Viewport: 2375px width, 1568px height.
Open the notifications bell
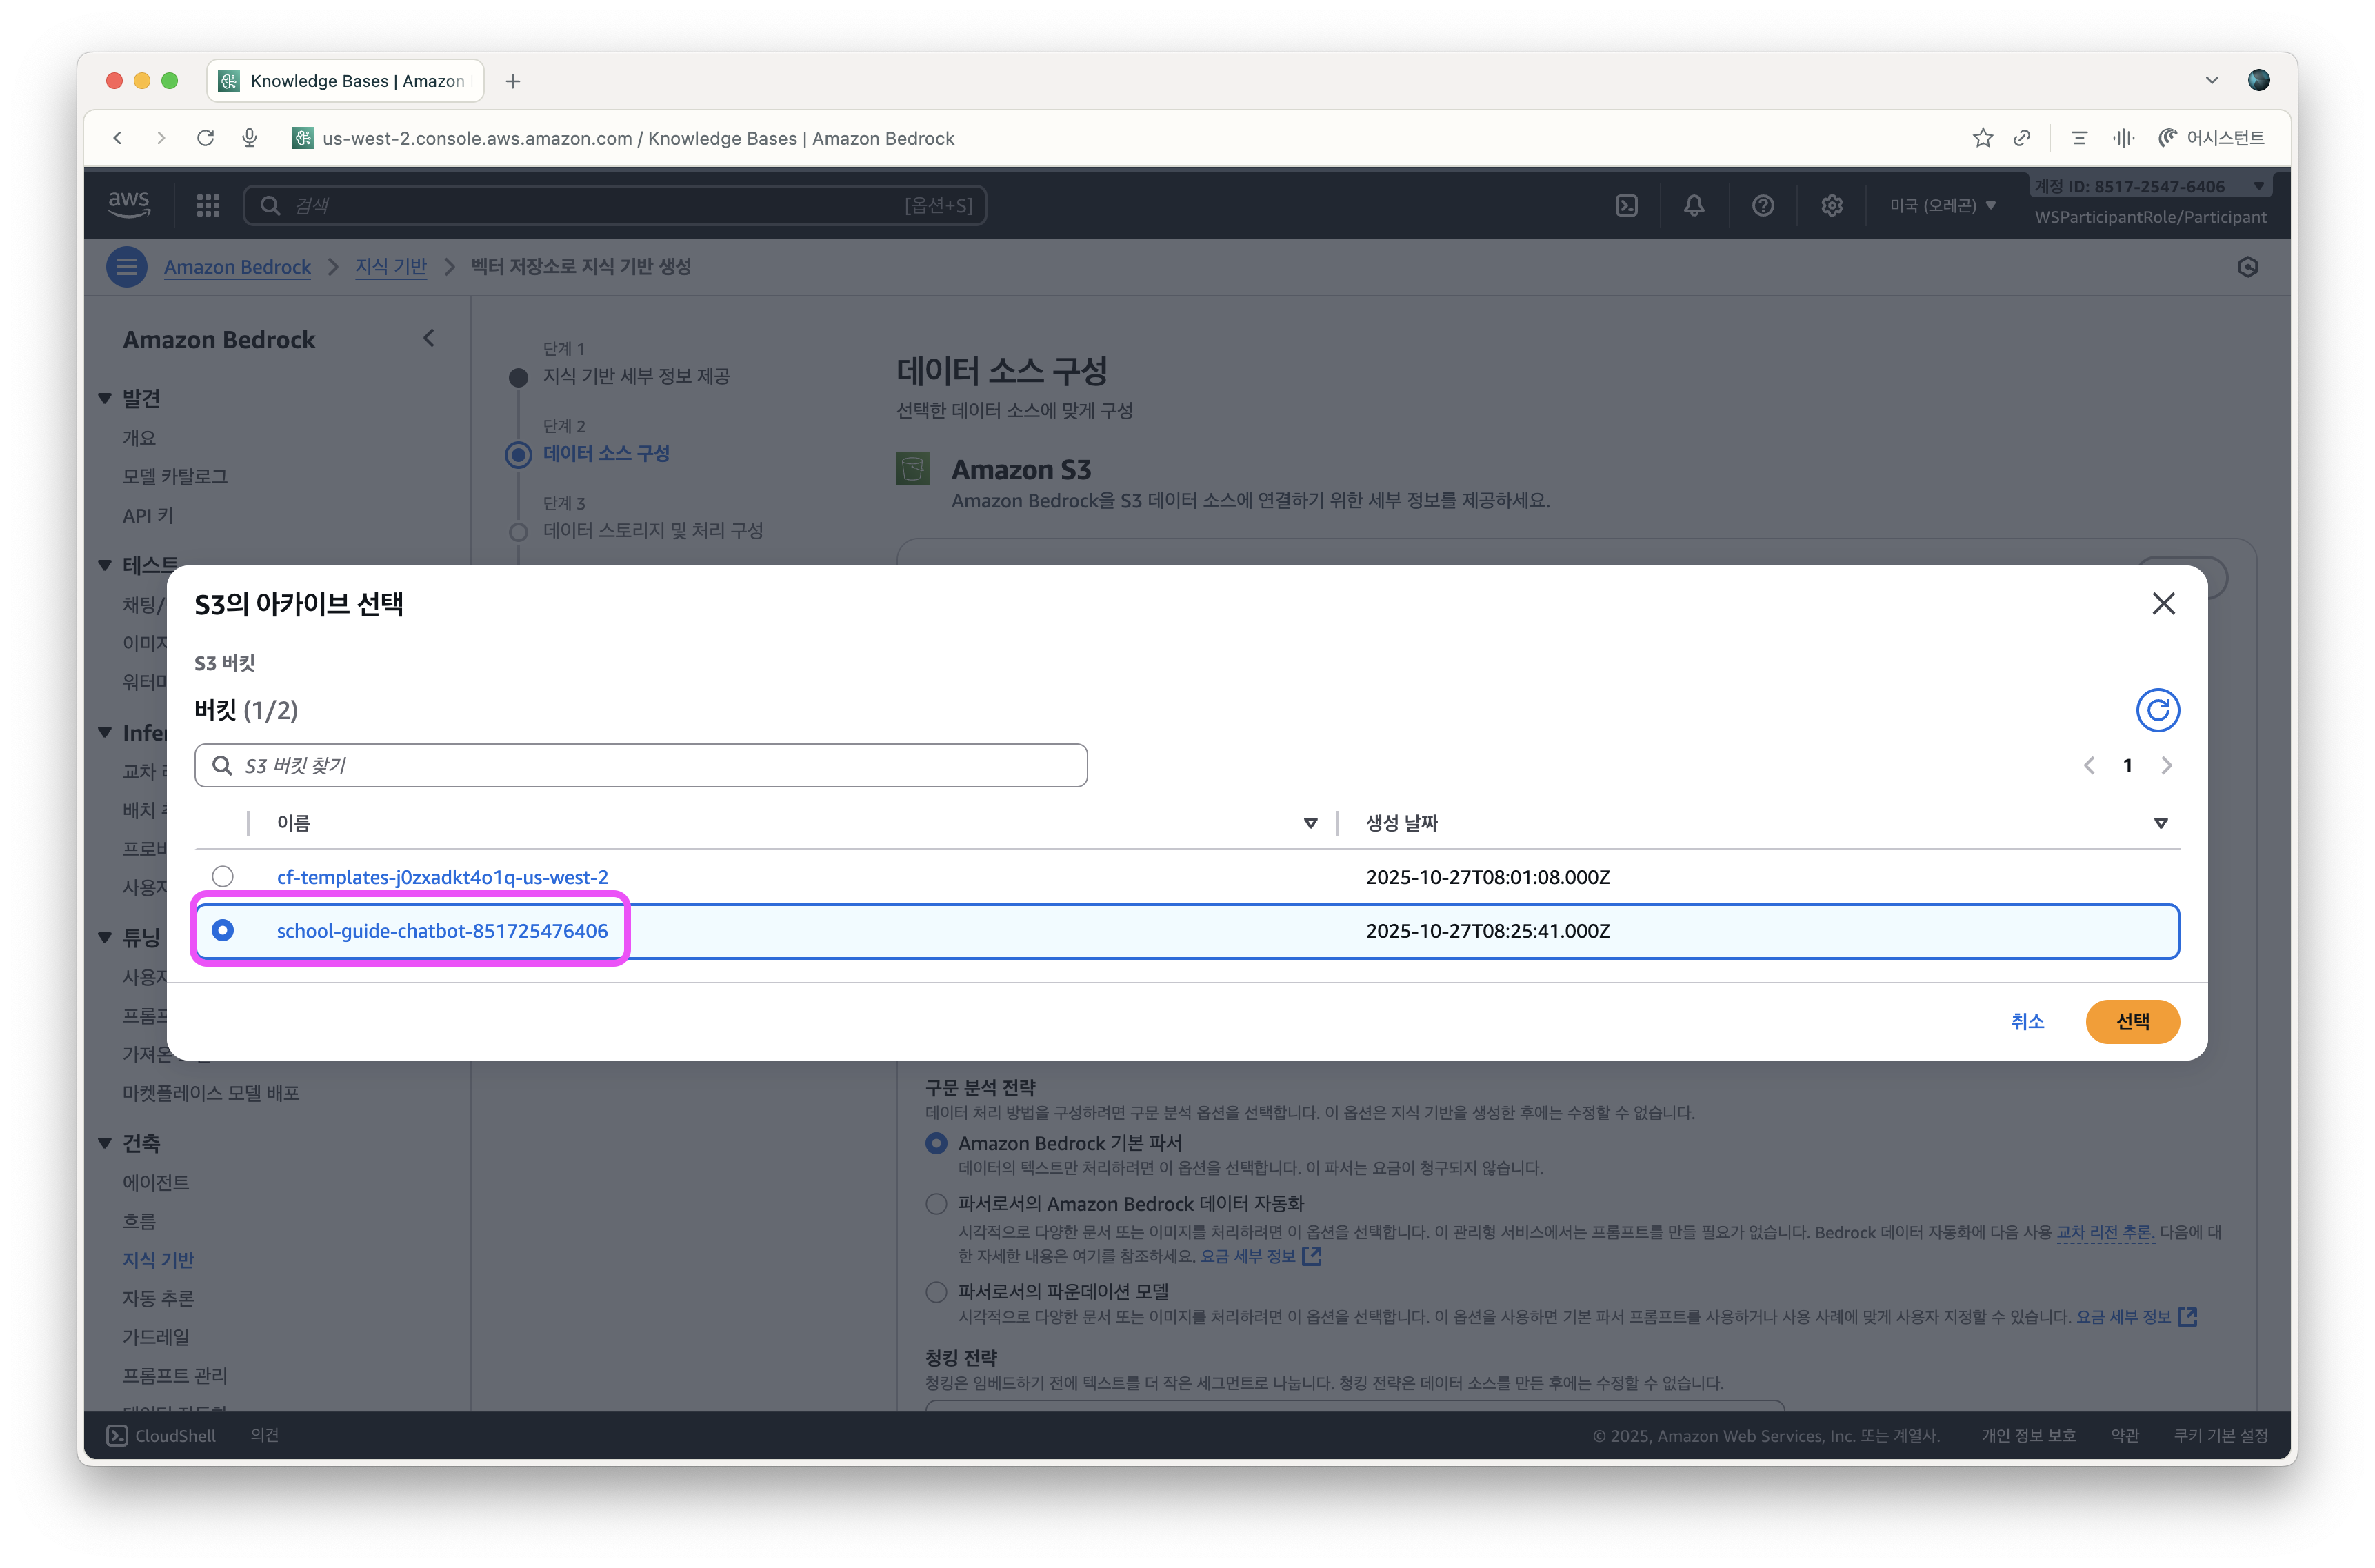[1694, 205]
